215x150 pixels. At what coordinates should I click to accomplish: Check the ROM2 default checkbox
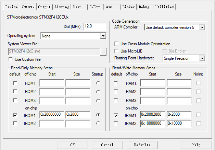pyautogui.click(x=15, y=91)
